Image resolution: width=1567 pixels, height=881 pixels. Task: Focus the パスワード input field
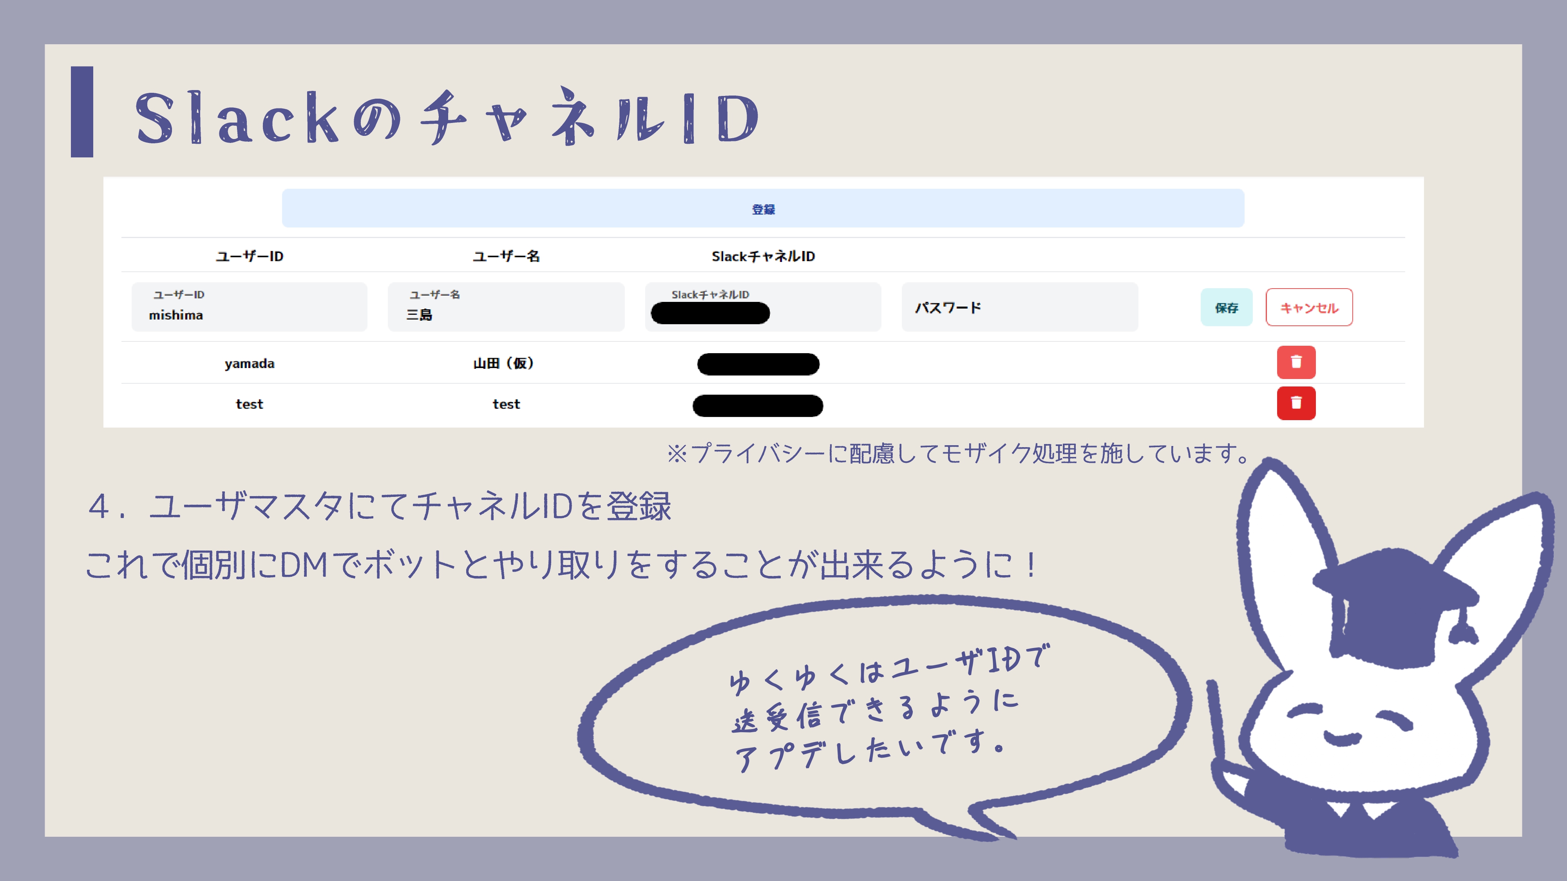tap(1019, 307)
